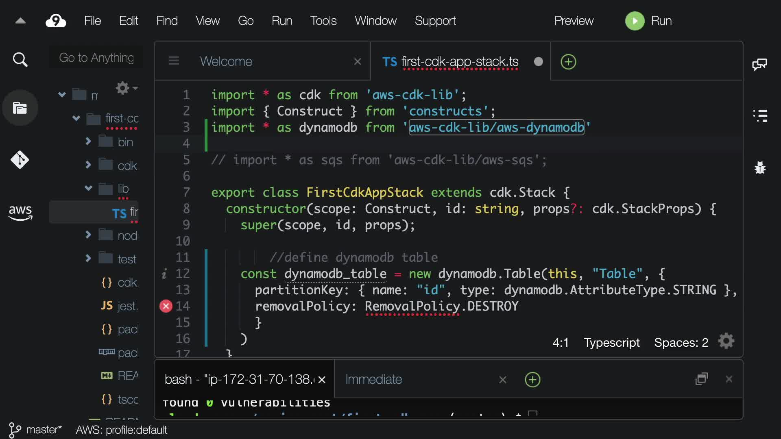Screen dimensions: 781x439
Task: Open the Tools menu
Action: click(323, 21)
